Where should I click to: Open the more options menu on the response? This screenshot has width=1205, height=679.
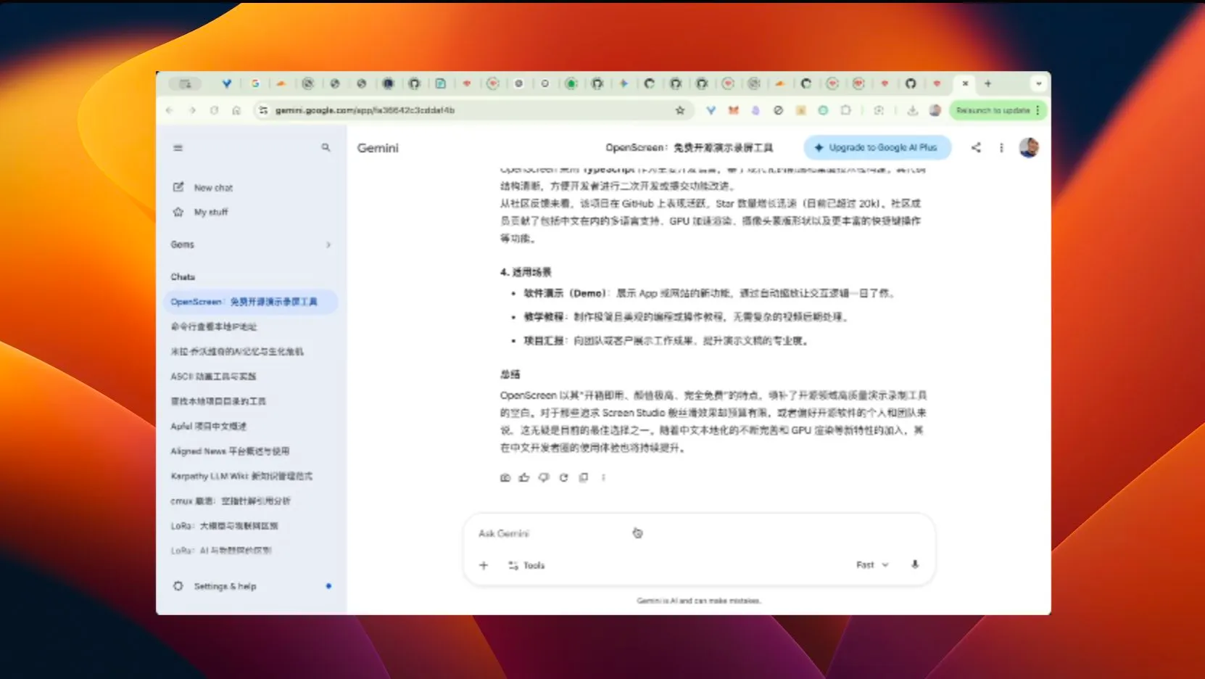(x=603, y=477)
